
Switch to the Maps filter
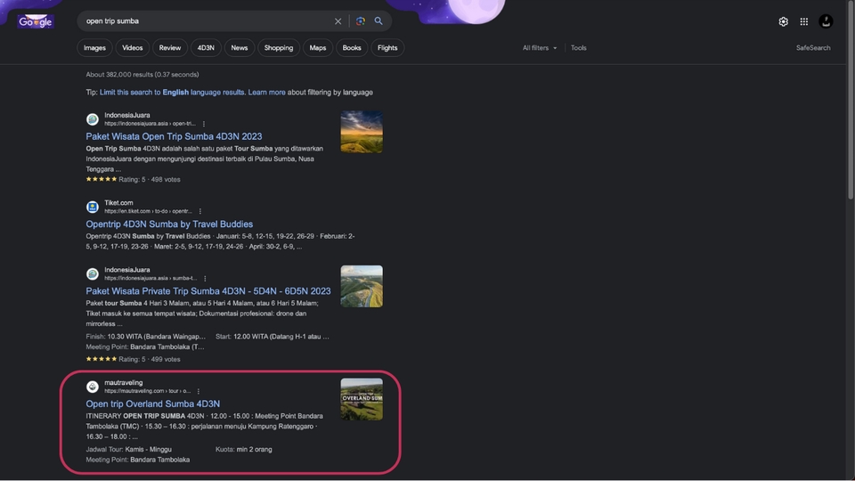[x=317, y=48]
